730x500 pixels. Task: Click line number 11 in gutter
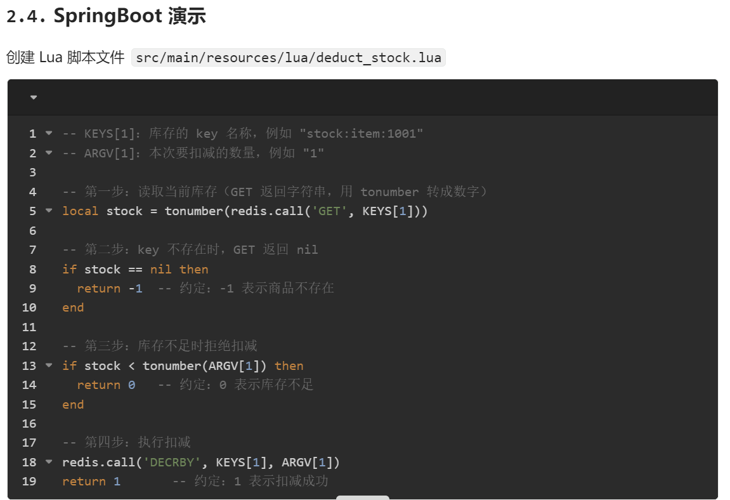point(29,327)
